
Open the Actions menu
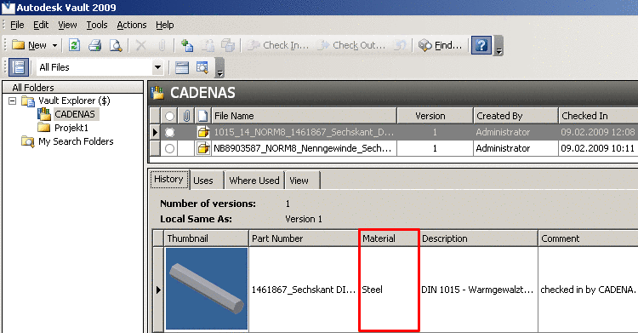(x=131, y=25)
